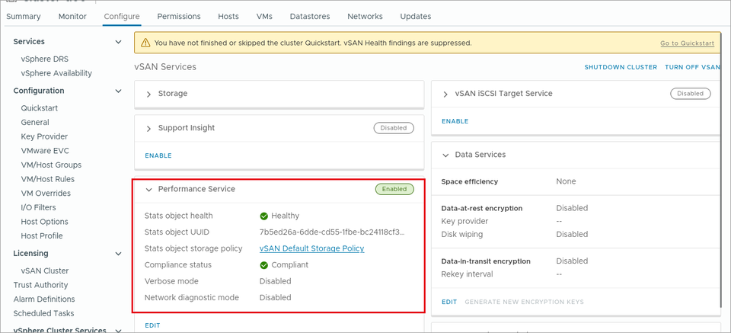Click the green Healthy checkmark icon

[264, 216]
